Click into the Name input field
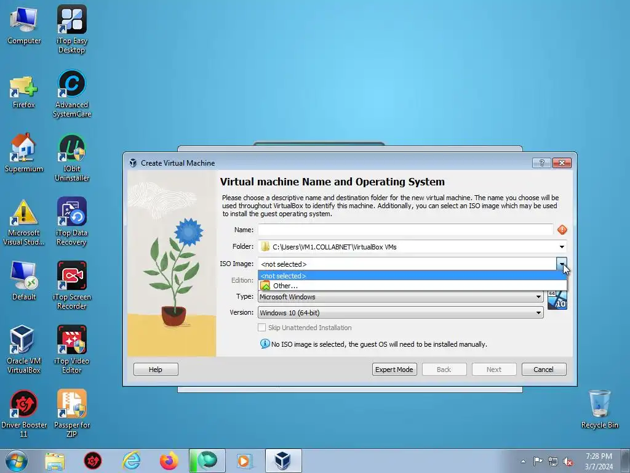 (405, 230)
